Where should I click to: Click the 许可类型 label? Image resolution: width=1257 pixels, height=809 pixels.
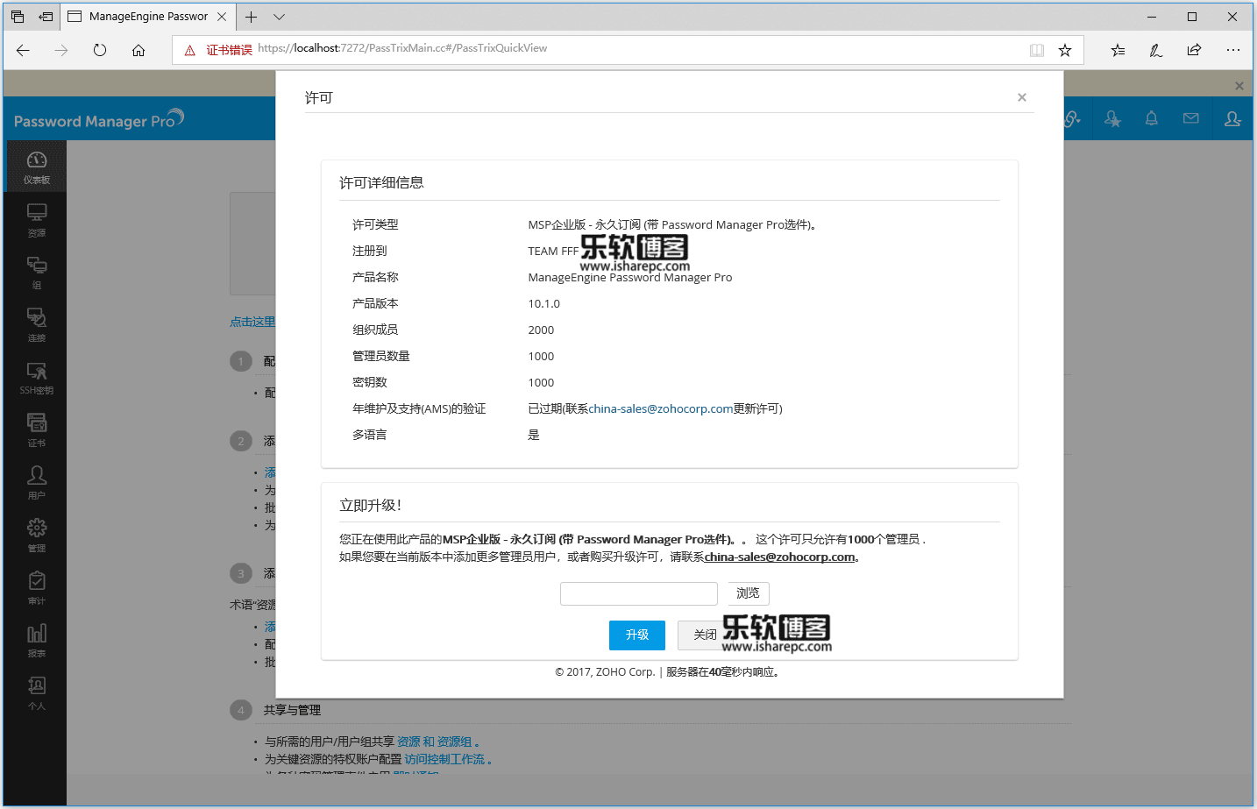(375, 224)
